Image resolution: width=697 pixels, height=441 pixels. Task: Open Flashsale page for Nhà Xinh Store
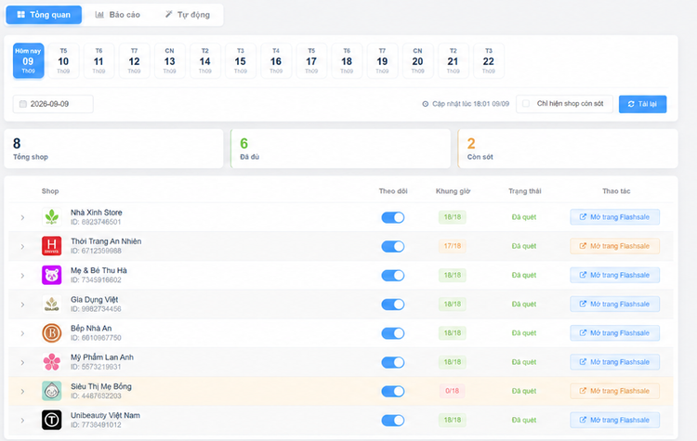[x=615, y=217]
